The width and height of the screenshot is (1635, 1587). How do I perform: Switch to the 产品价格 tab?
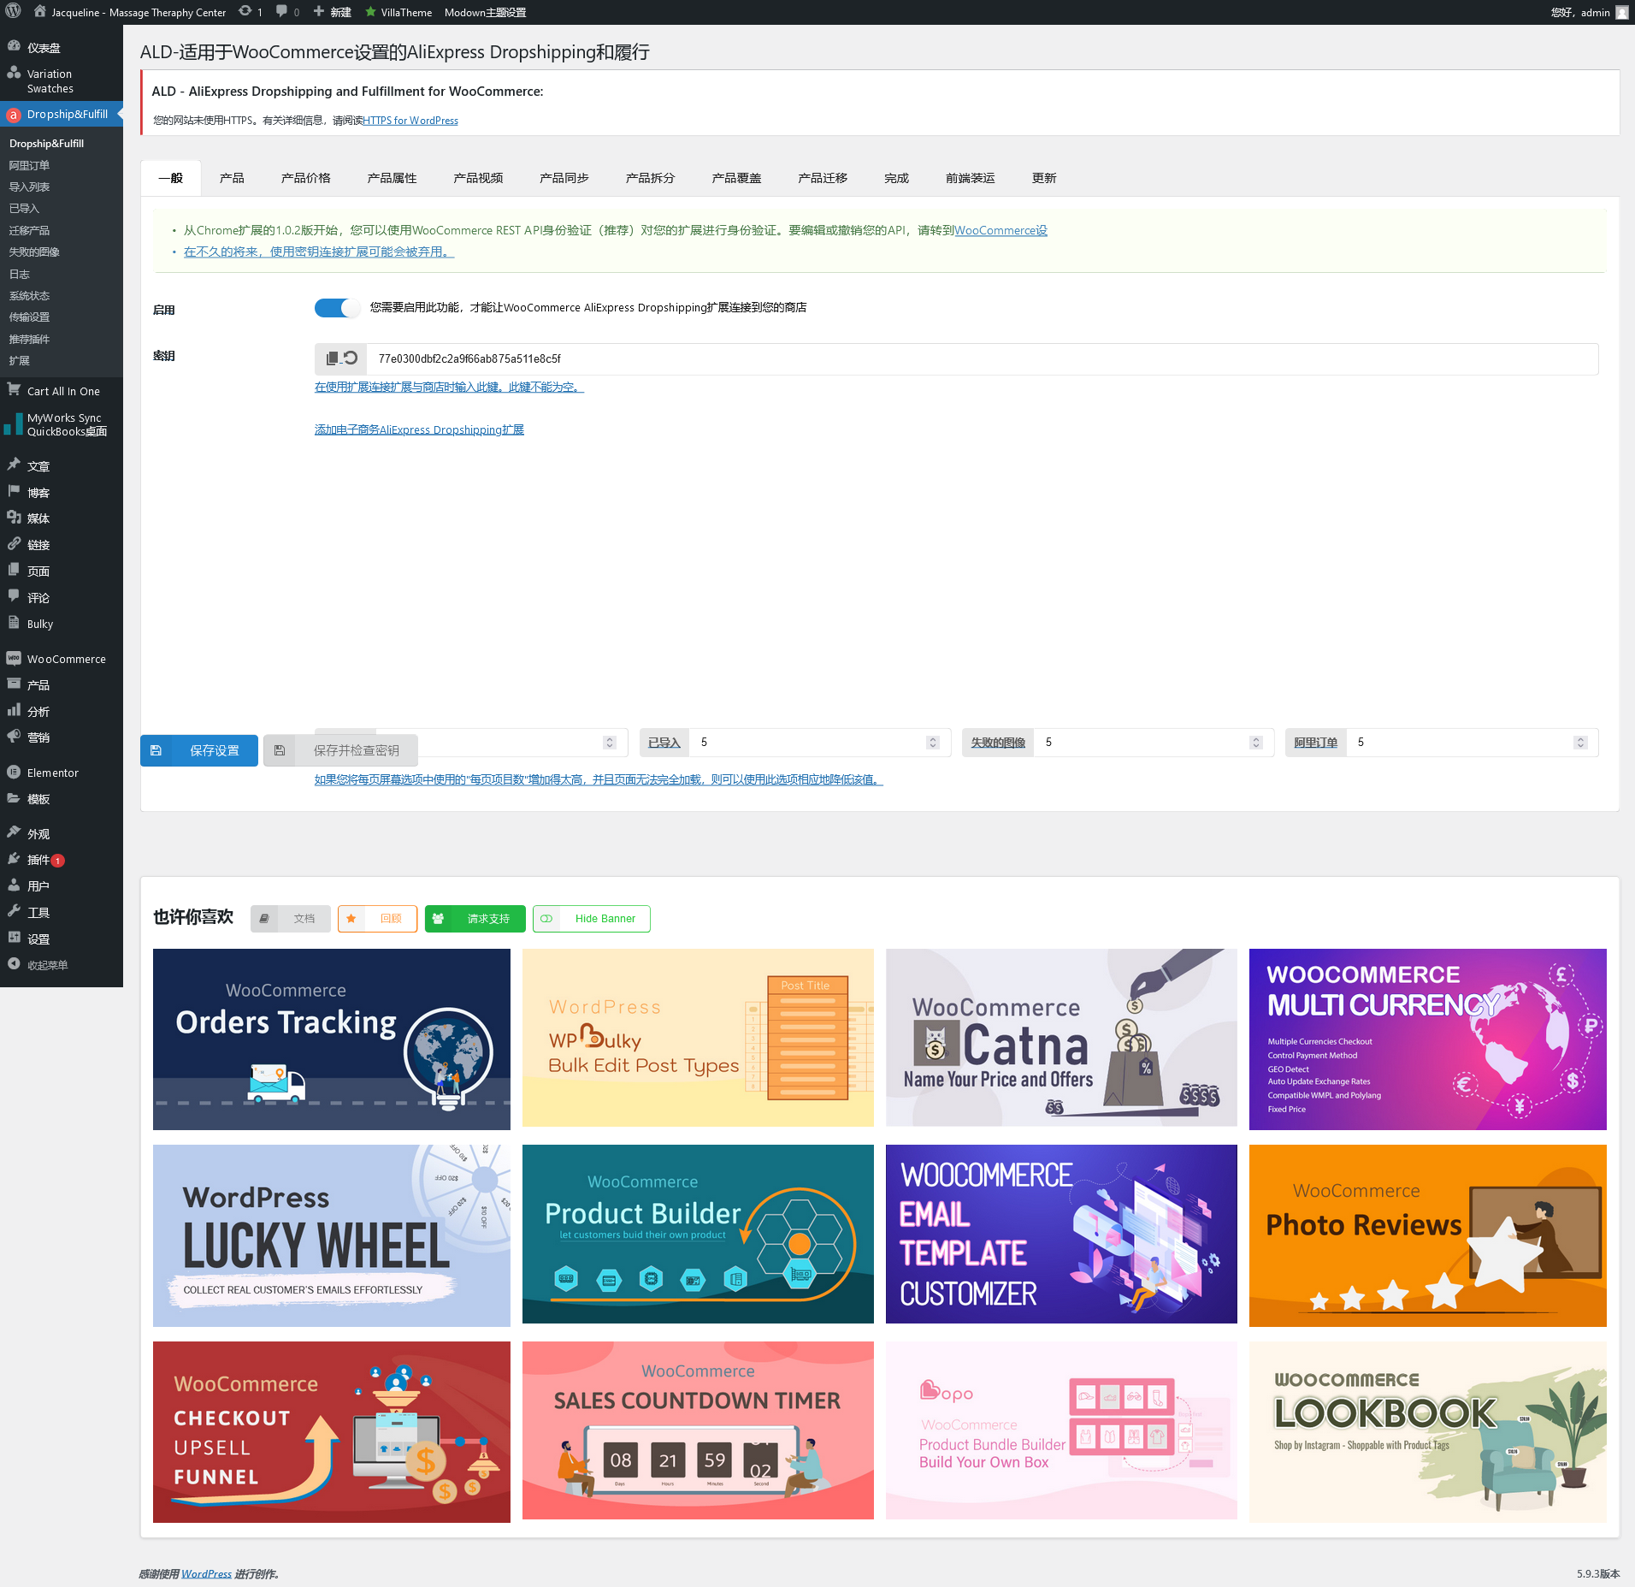tap(305, 178)
